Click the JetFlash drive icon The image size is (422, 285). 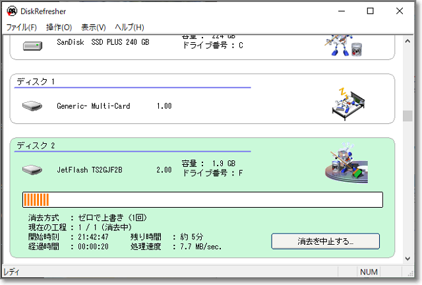tap(32, 170)
